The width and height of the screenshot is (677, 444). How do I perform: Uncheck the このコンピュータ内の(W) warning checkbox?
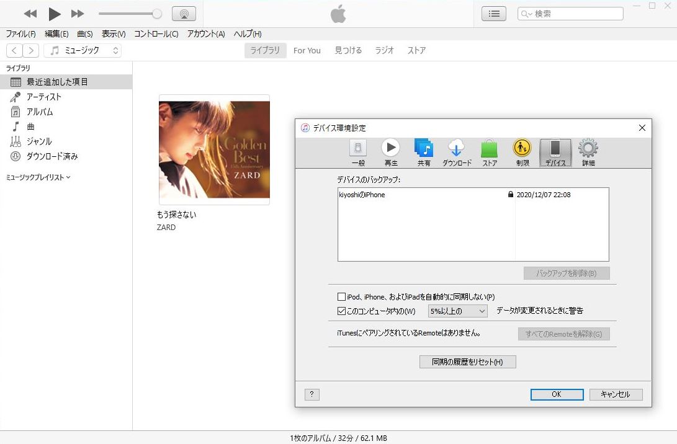point(341,311)
